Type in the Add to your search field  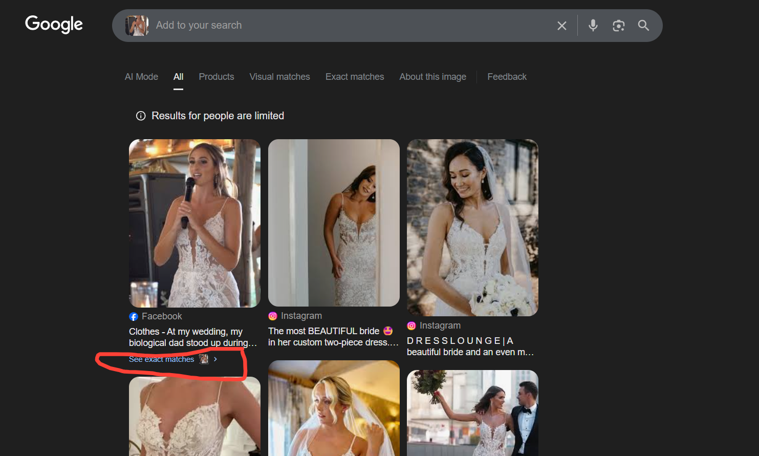[x=348, y=26]
